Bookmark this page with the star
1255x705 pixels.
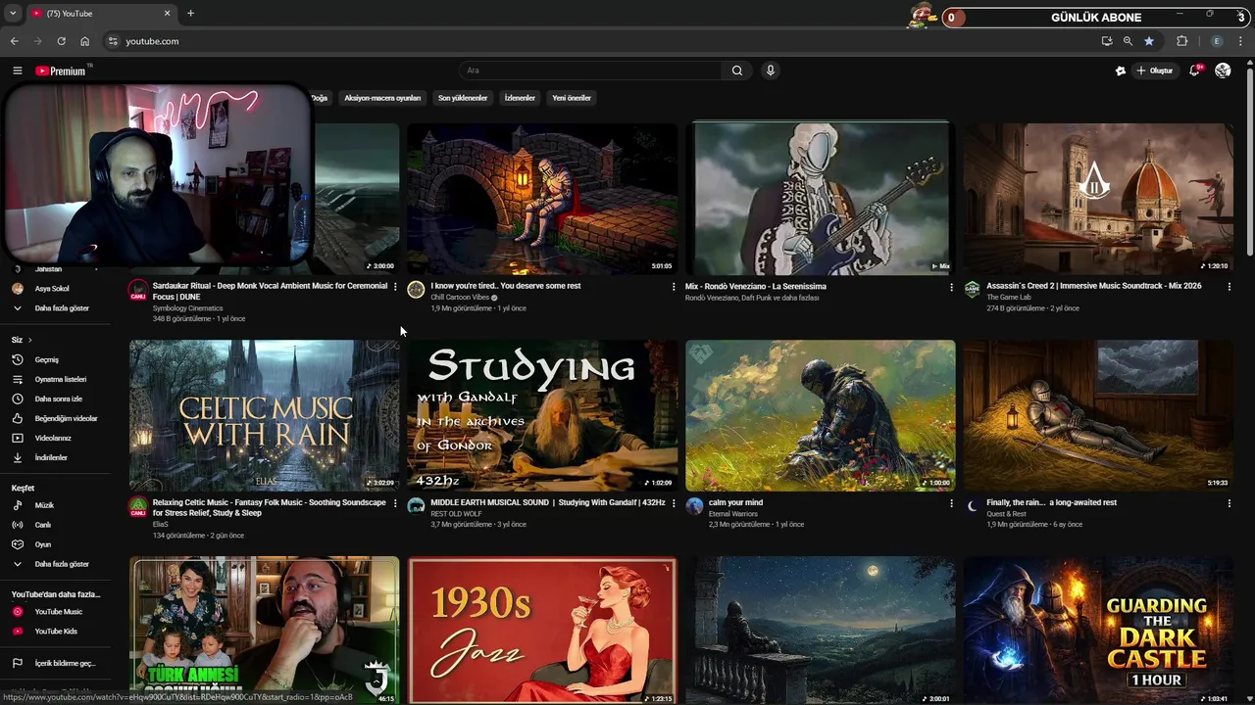click(x=1149, y=41)
